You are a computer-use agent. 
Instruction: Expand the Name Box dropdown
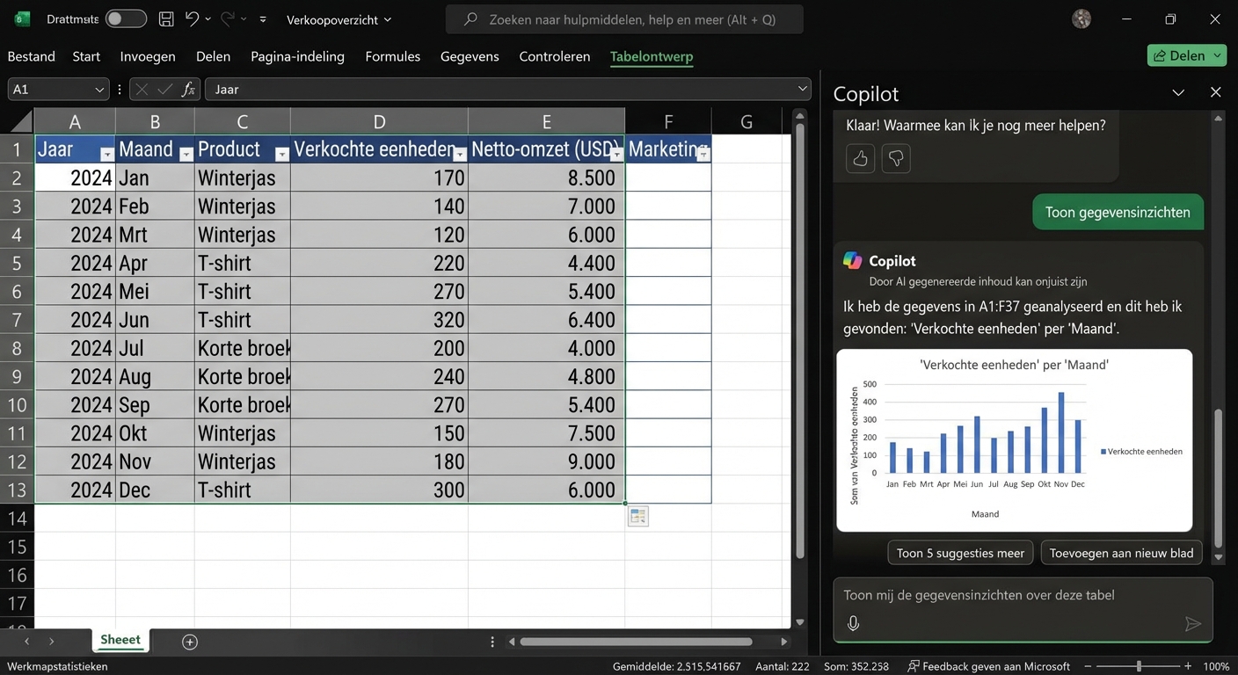pyautogui.click(x=99, y=89)
